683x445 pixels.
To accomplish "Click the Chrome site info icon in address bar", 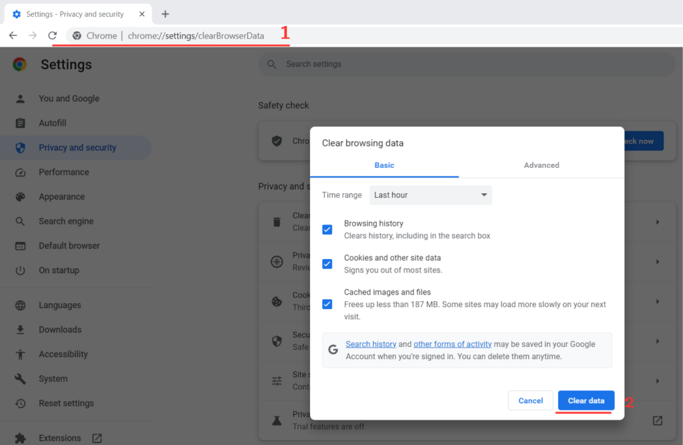I will tap(77, 36).
